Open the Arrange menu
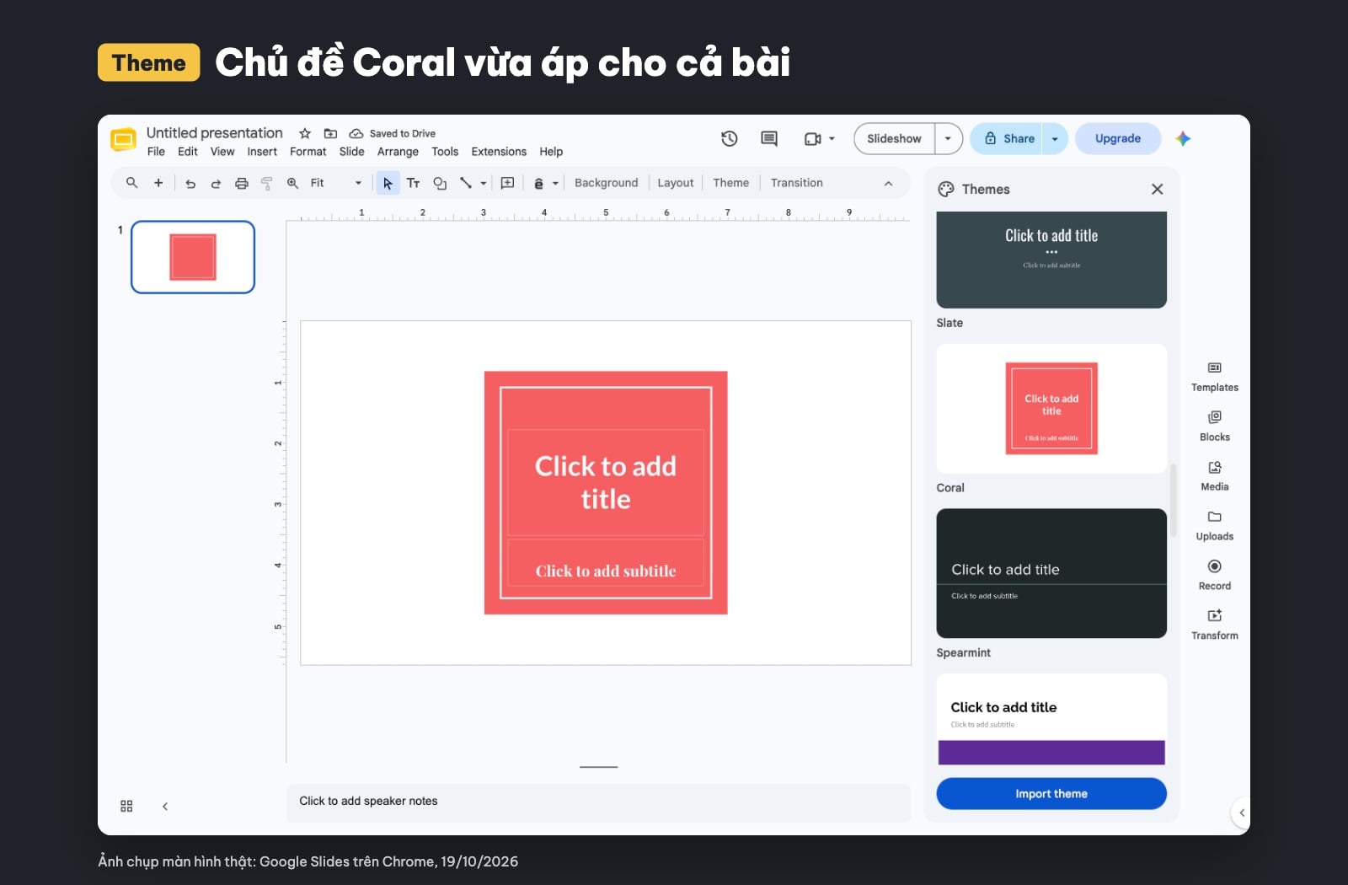Viewport: 1348px width, 885px height. click(398, 152)
